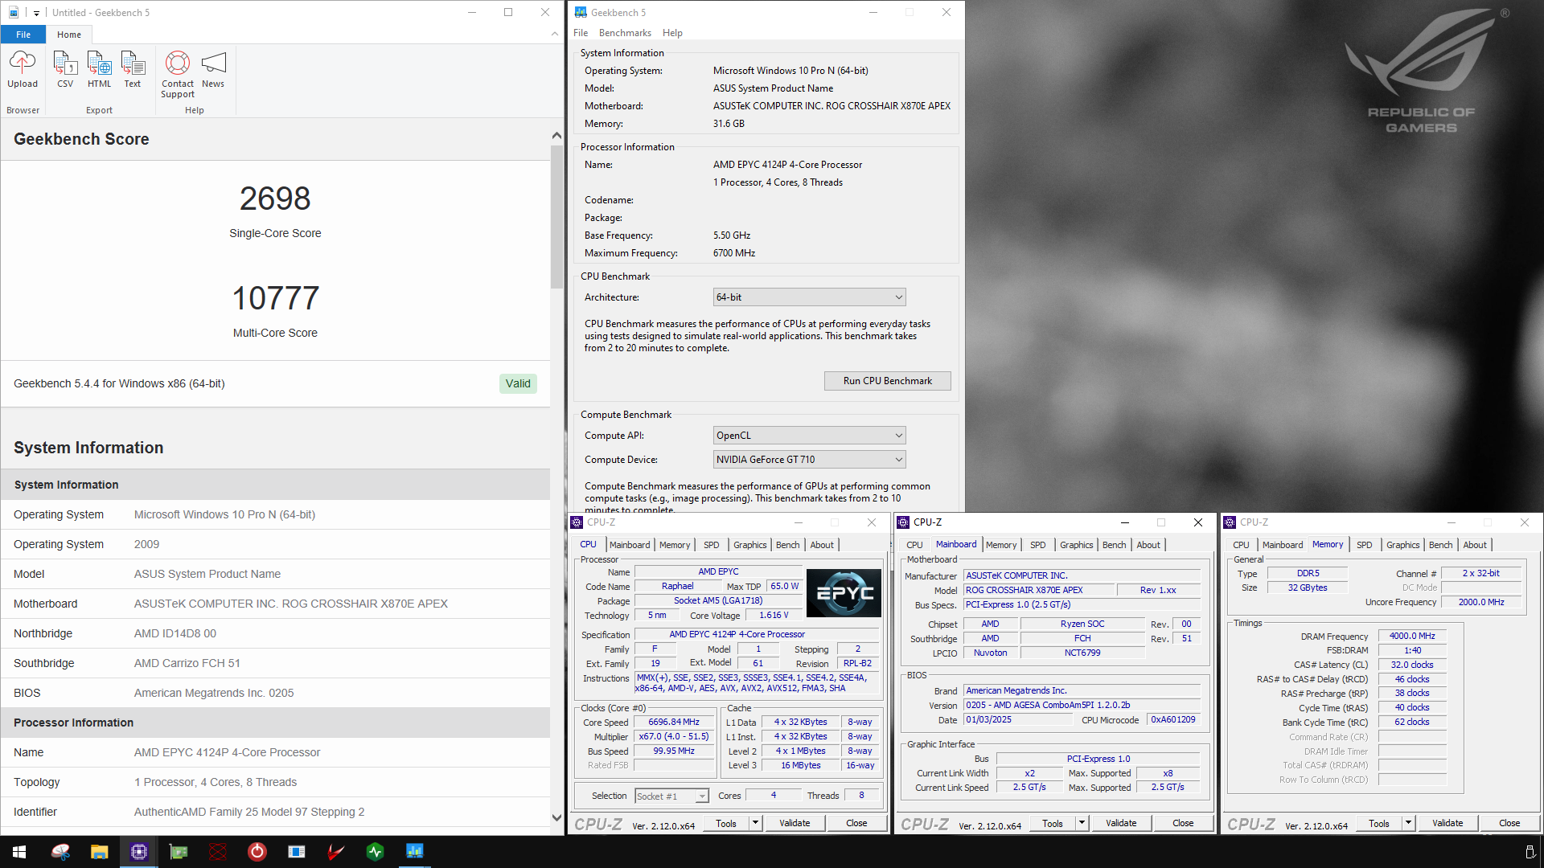This screenshot has height=868, width=1544.
Task: Open the Windows Start button
Action: click(19, 852)
